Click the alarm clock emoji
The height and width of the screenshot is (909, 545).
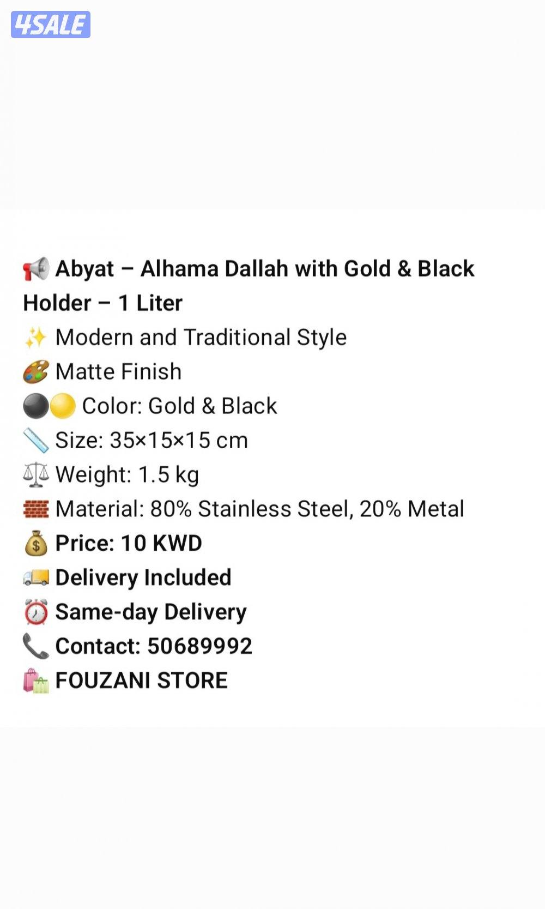(x=36, y=612)
